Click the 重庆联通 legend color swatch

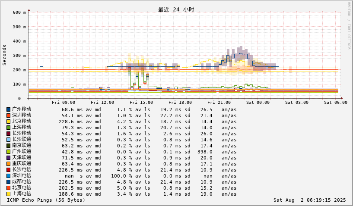tap(8, 164)
